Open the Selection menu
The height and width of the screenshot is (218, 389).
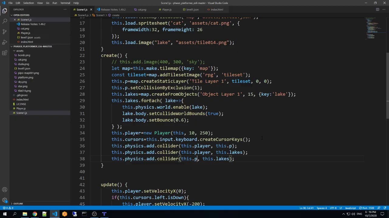coord(28,3)
